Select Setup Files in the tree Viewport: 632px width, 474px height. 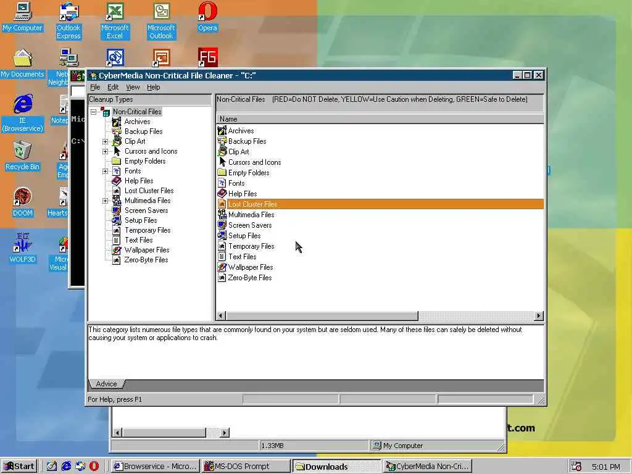[x=141, y=220]
